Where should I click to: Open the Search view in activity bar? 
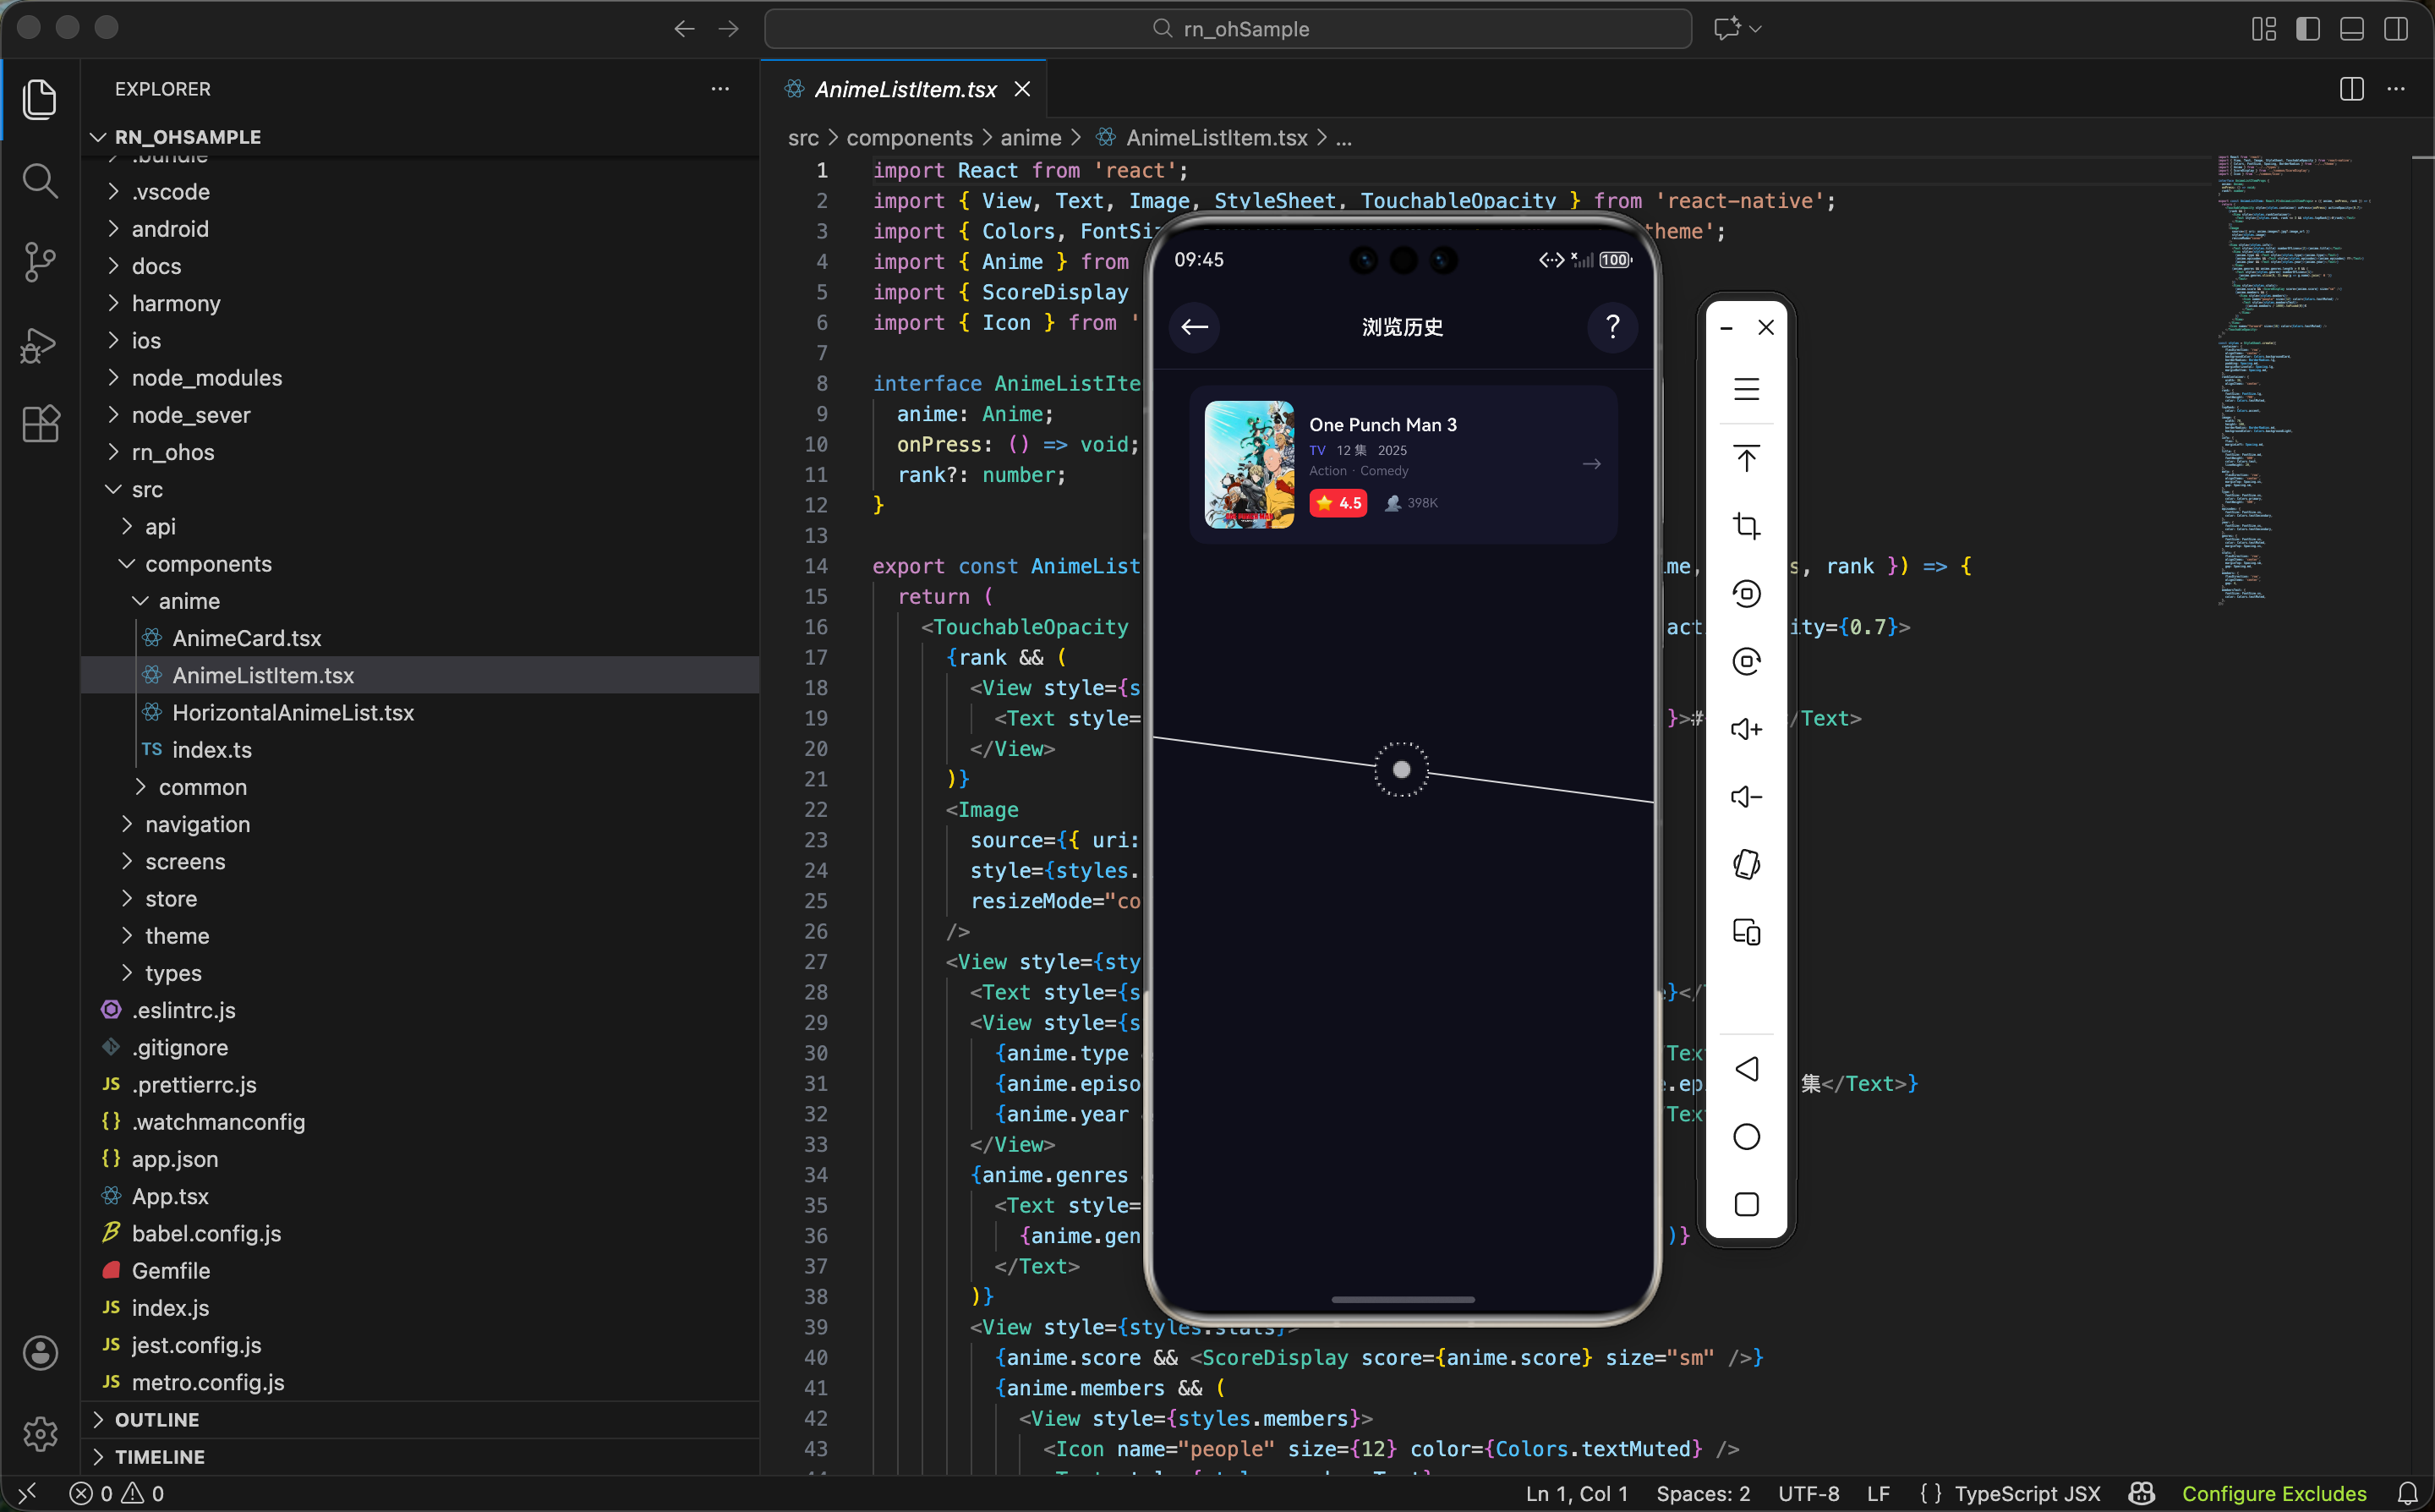[40, 181]
